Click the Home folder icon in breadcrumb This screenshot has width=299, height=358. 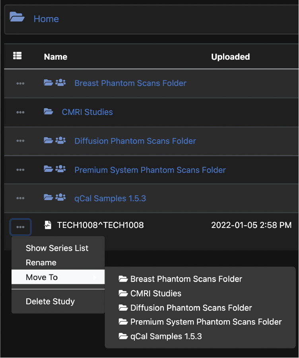click(x=17, y=18)
